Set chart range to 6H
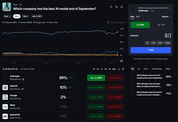 click(98, 69)
